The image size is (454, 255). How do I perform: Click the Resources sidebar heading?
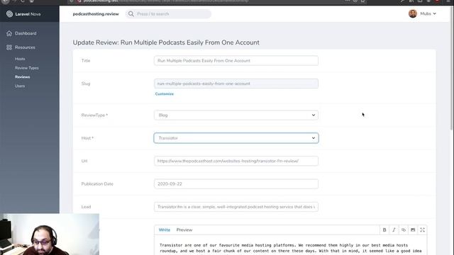pyautogui.click(x=25, y=47)
